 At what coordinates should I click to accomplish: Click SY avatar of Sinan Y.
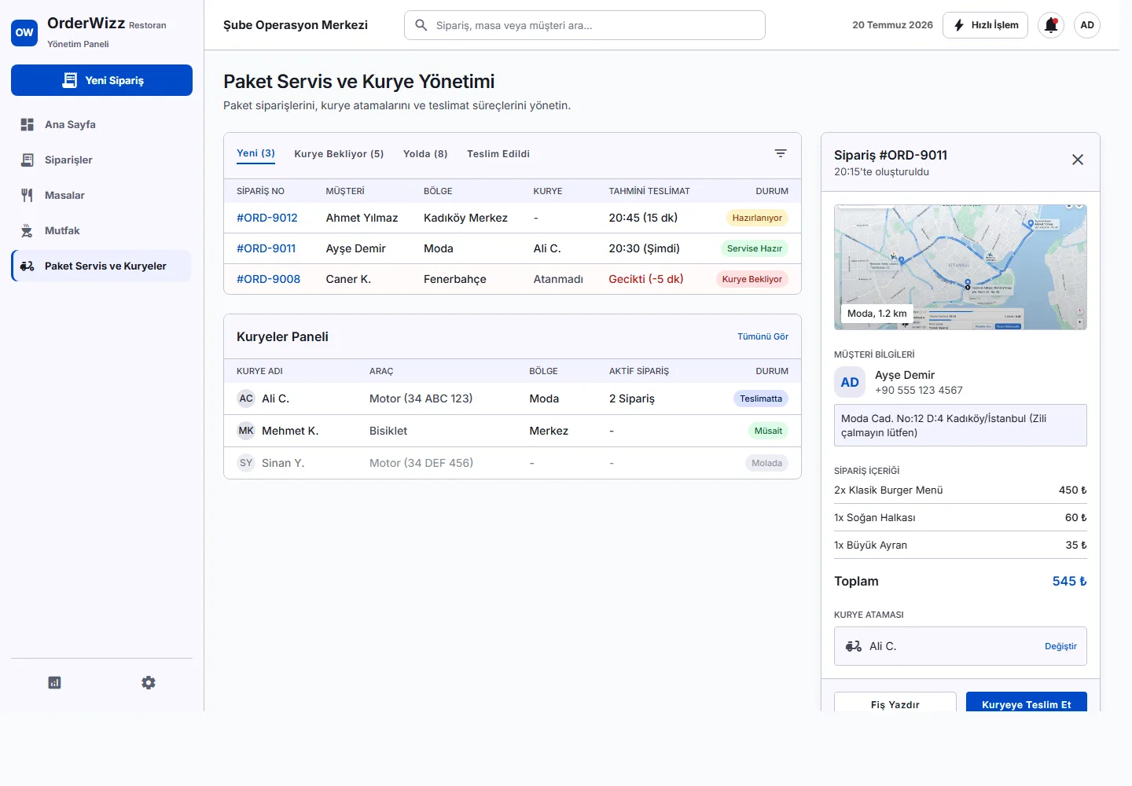(246, 463)
